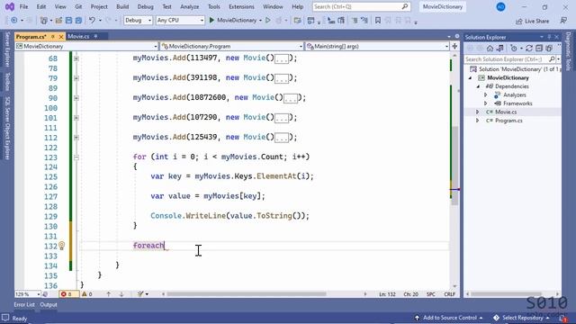Click the Navigate Backward toolbar icon
576x324 pixels.
pos(14,20)
